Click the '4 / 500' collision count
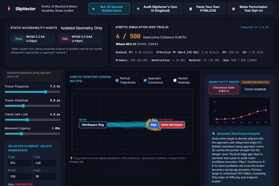This screenshot has height=186, width=279. point(128,36)
